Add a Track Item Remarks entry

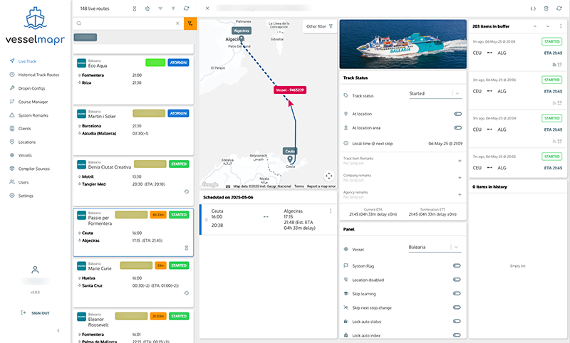(460, 161)
